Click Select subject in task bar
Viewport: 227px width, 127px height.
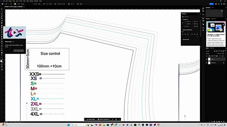pyautogui.click(x=90, y=119)
